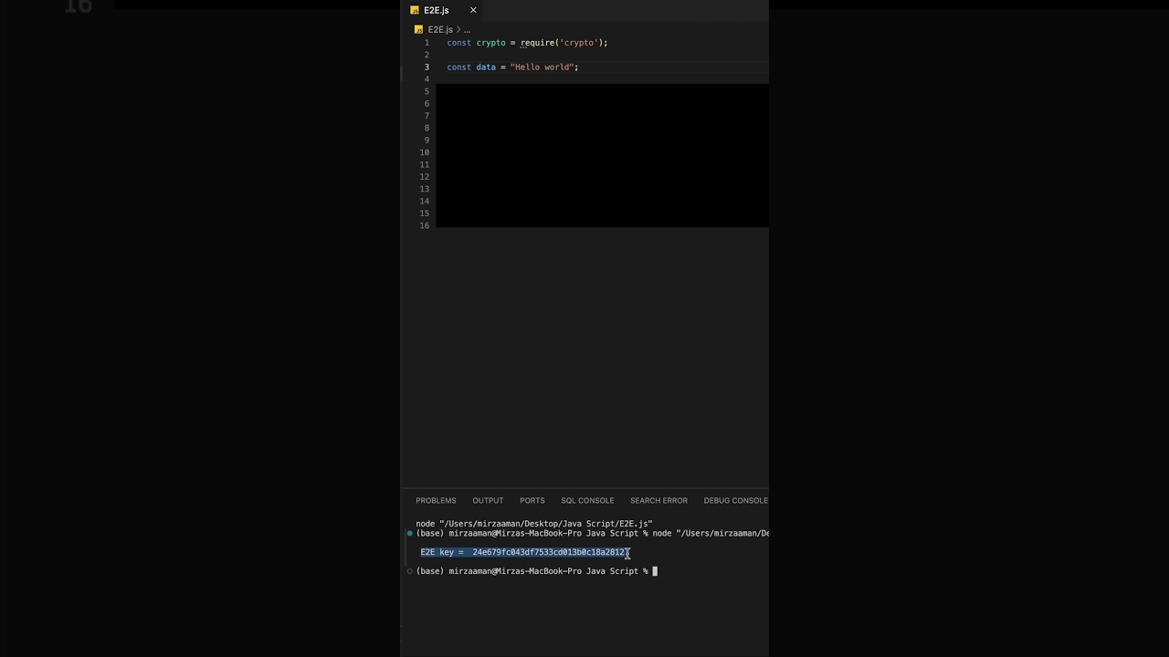
Task: Click the blue command status dot in terminal
Action: [410, 533]
